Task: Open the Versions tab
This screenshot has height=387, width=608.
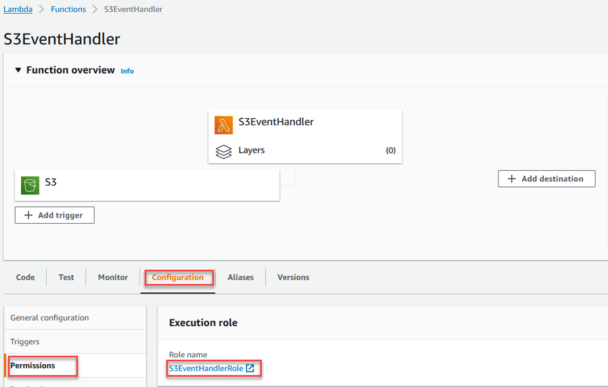Action: coord(293,277)
